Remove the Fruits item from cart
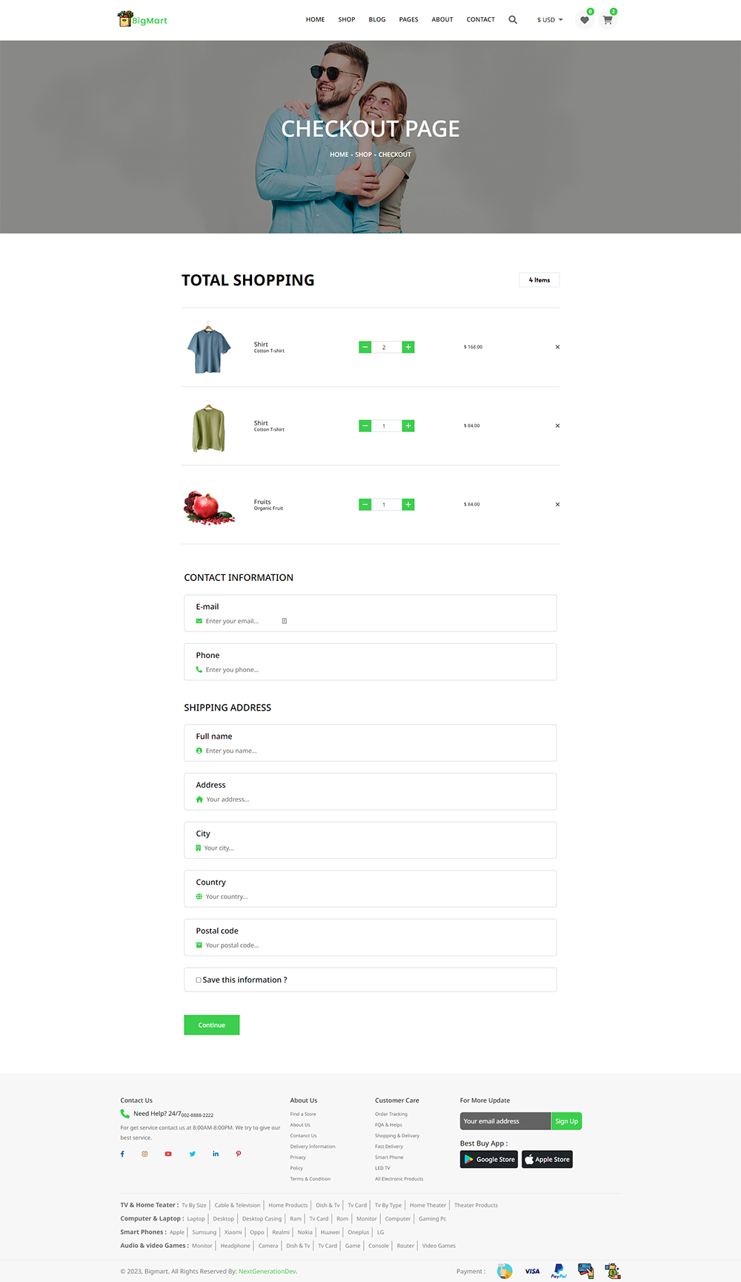The height and width of the screenshot is (1282, 741). click(x=557, y=505)
